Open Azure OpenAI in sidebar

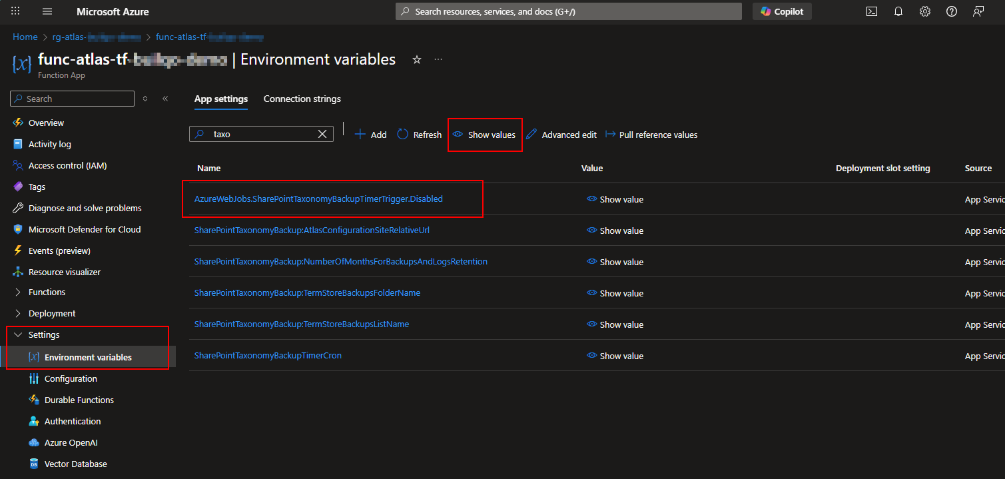71,442
